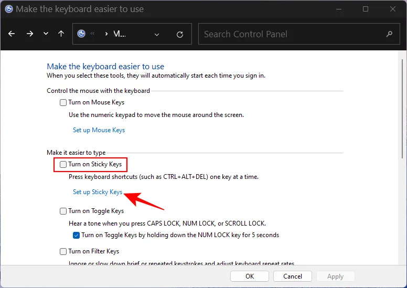The width and height of the screenshot is (407, 288).
Task: Select the M... breadcrumb path item
Action: coord(120,34)
